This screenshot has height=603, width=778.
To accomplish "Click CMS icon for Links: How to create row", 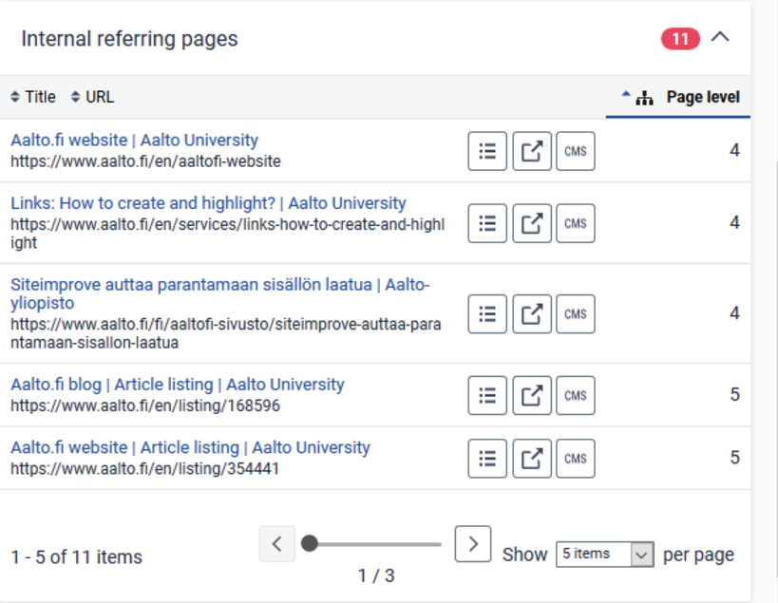I will point(576,223).
